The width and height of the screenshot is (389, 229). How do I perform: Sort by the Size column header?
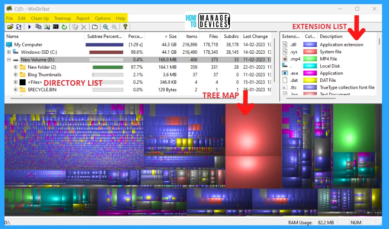(162, 37)
